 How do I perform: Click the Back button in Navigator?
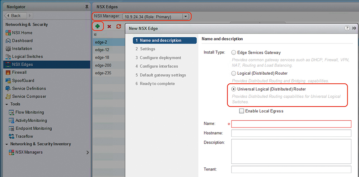pos(16,15)
